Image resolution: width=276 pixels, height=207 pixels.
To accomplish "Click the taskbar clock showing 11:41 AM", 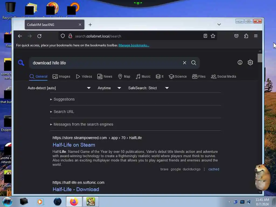I will click(x=262, y=202).
